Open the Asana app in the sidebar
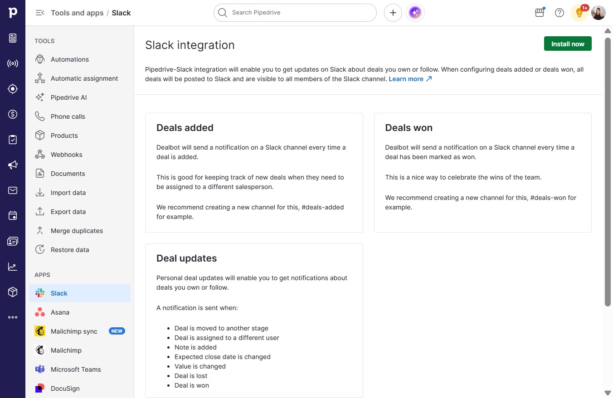 80,312
